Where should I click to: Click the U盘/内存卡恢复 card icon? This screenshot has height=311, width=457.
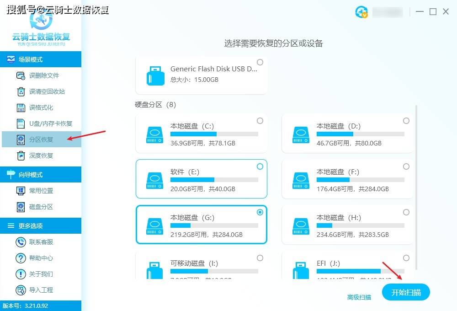21,123
